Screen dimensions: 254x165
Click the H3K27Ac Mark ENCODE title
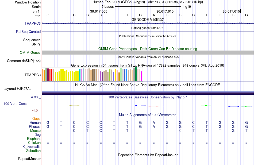point(148,85)
